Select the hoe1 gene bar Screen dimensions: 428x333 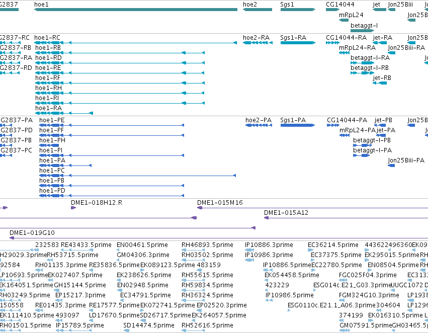[x=136, y=10]
